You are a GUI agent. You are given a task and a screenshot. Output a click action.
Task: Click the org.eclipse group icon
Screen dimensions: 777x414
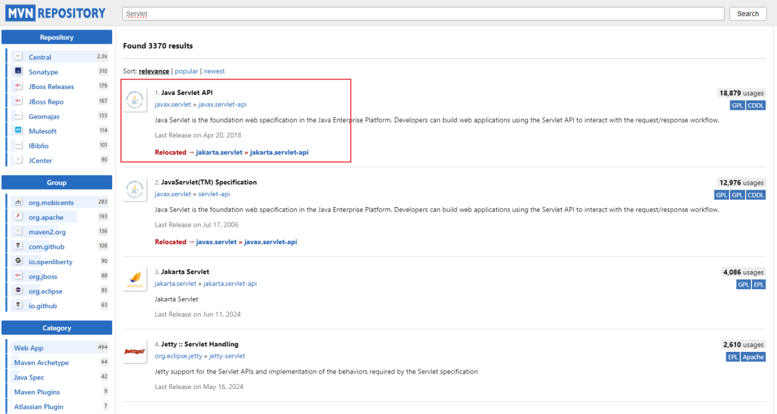(x=18, y=291)
